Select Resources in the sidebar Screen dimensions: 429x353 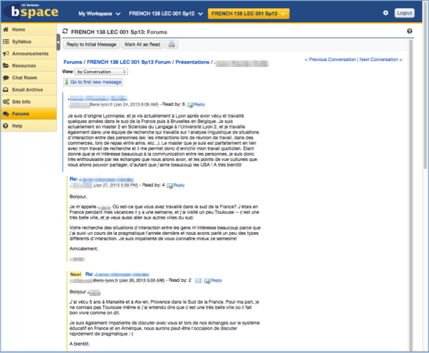(24, 66)
